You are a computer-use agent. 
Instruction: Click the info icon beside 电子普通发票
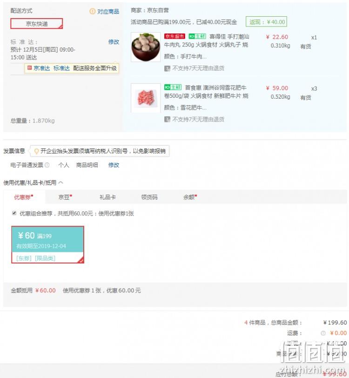47,165
